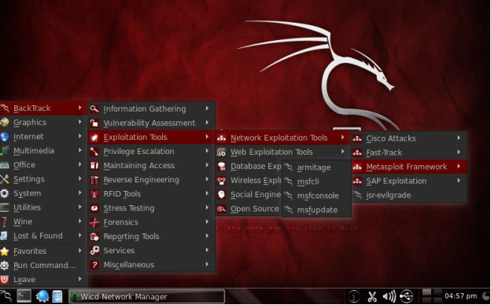
Task: Click the Multimedia music note icon
Action: click(5, 151)
